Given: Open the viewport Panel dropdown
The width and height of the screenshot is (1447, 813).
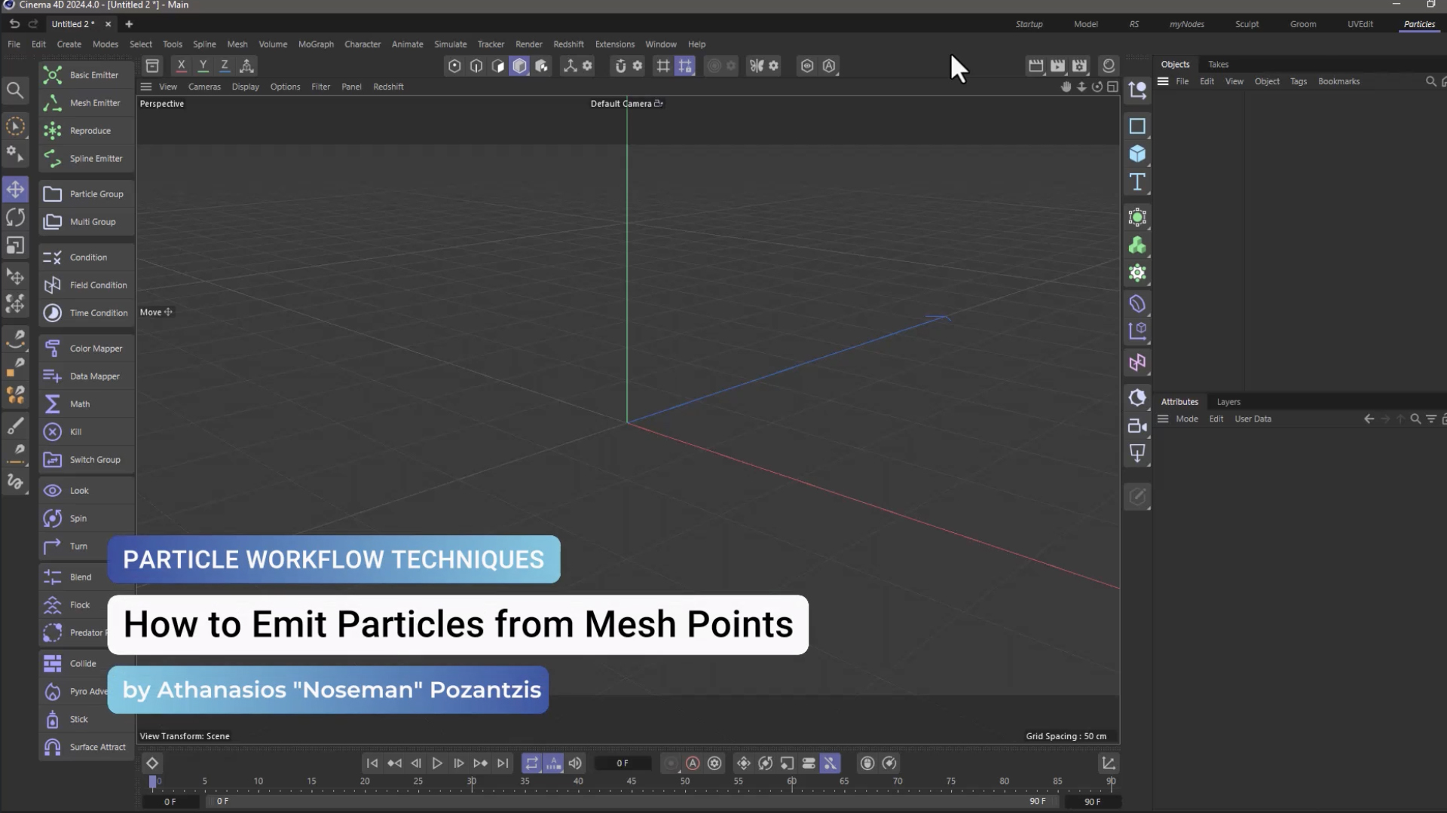Looking at the screenshot, I should 351,87.
